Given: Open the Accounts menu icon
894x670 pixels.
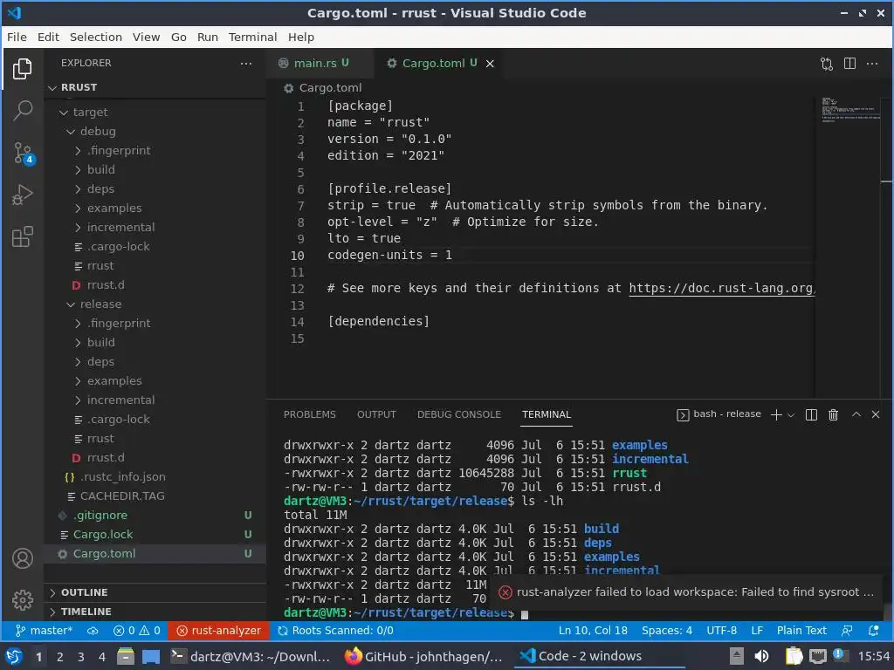Looking at the screenshot, I should (22, 558).
